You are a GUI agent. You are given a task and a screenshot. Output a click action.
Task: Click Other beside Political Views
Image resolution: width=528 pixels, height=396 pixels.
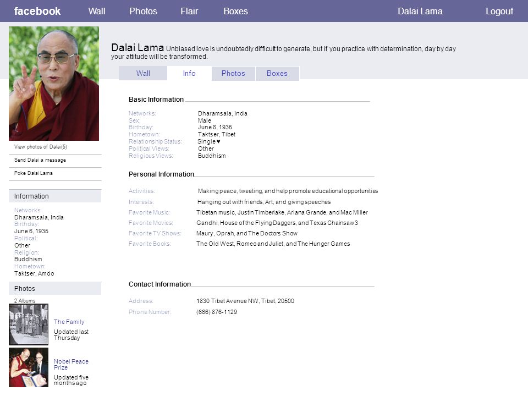(x=206, y=148)
